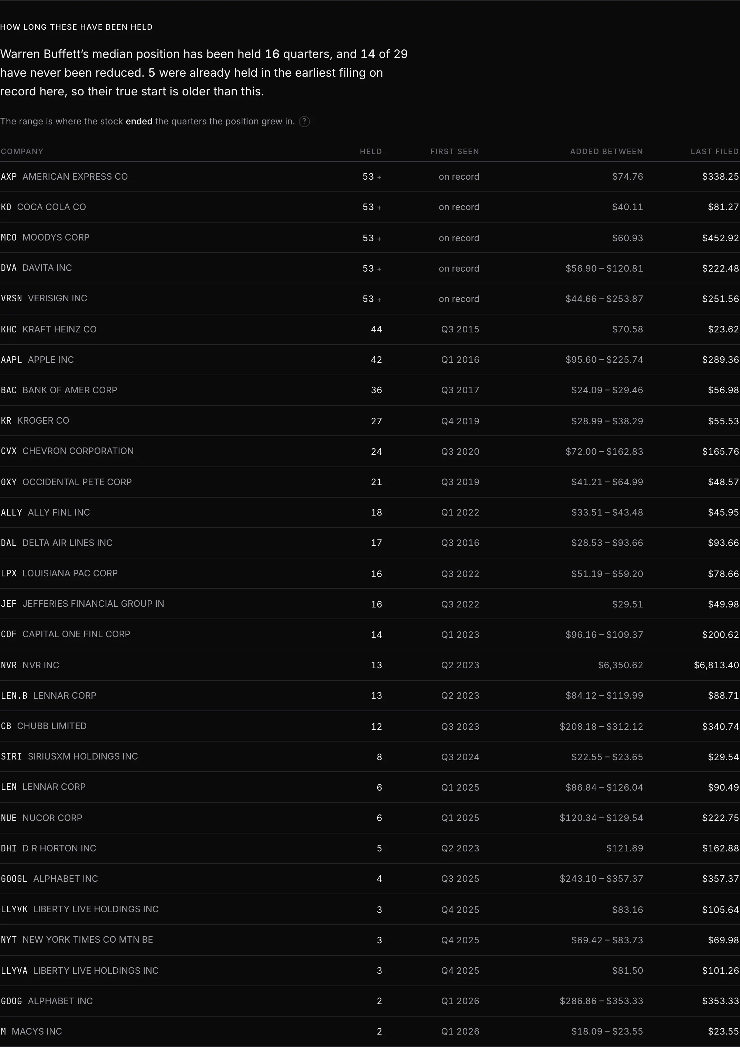The height and width of the screenshot is (1047, 740).
Task: Click the $23.62 last filed price
Action: point(723,329)
